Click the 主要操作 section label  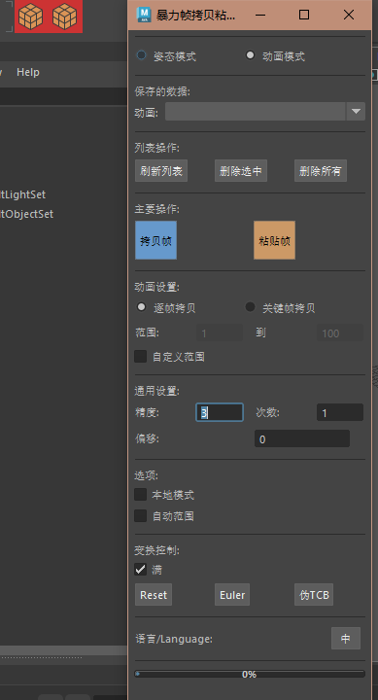157,208
